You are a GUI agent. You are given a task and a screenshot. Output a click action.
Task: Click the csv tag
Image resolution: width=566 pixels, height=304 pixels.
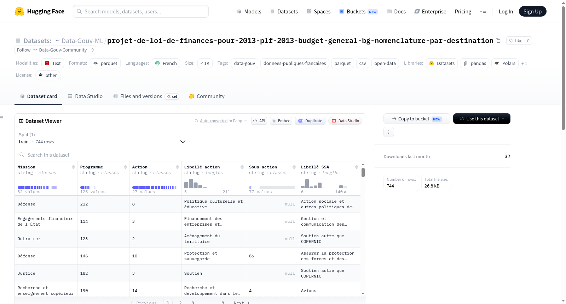click(x=363, y=63)
